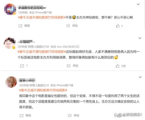This screenshot has height=120, width=145.
Task: Open comments icon on second post
Action: pyautogui.click(x=69, y=66)
